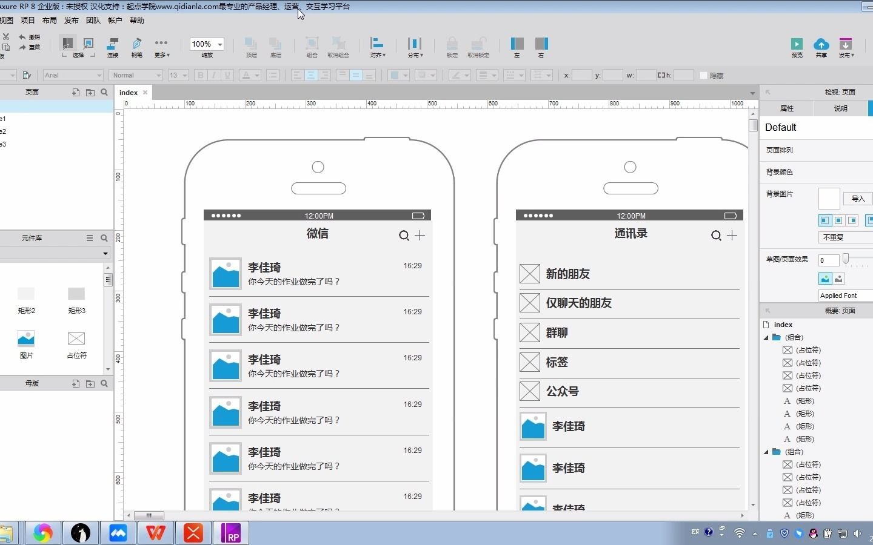Open the 帐户 menu
873x545 pixels.
coord(115,21)
